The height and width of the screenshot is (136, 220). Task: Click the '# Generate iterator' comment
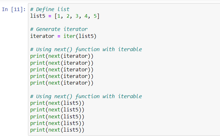(x=59, y=29)
